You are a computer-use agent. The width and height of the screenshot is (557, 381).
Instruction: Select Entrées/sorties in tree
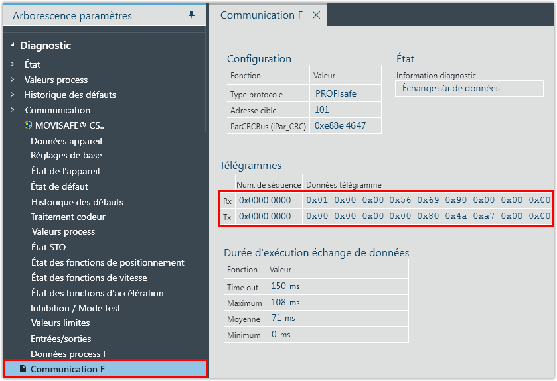60,339
